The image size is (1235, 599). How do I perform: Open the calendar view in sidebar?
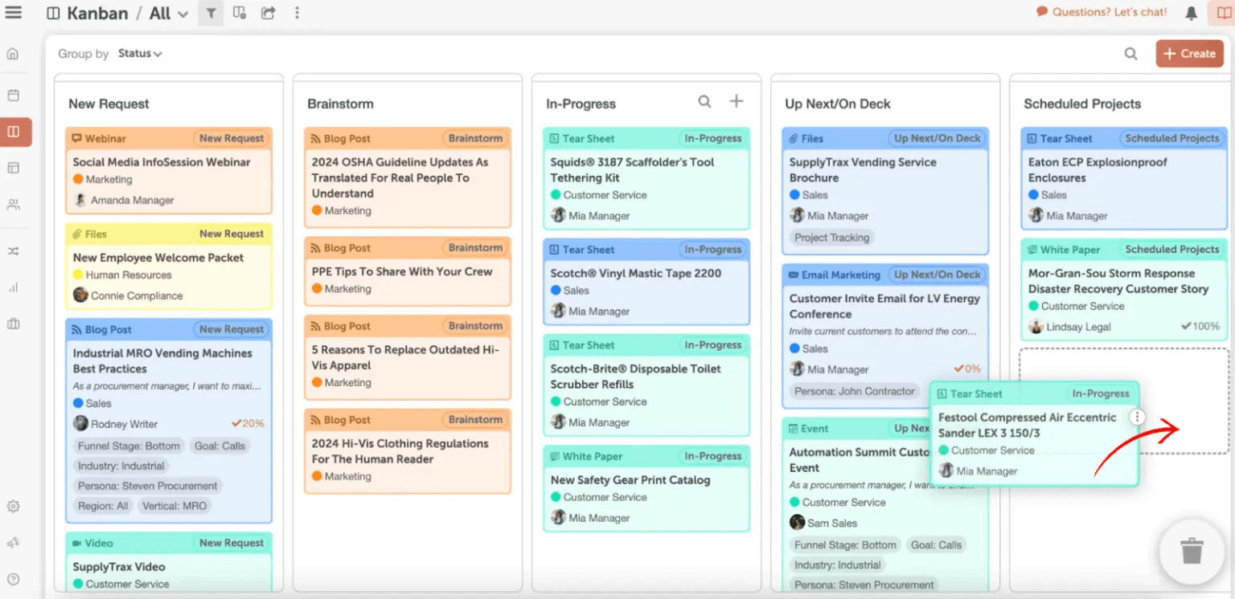pos(14,96)
